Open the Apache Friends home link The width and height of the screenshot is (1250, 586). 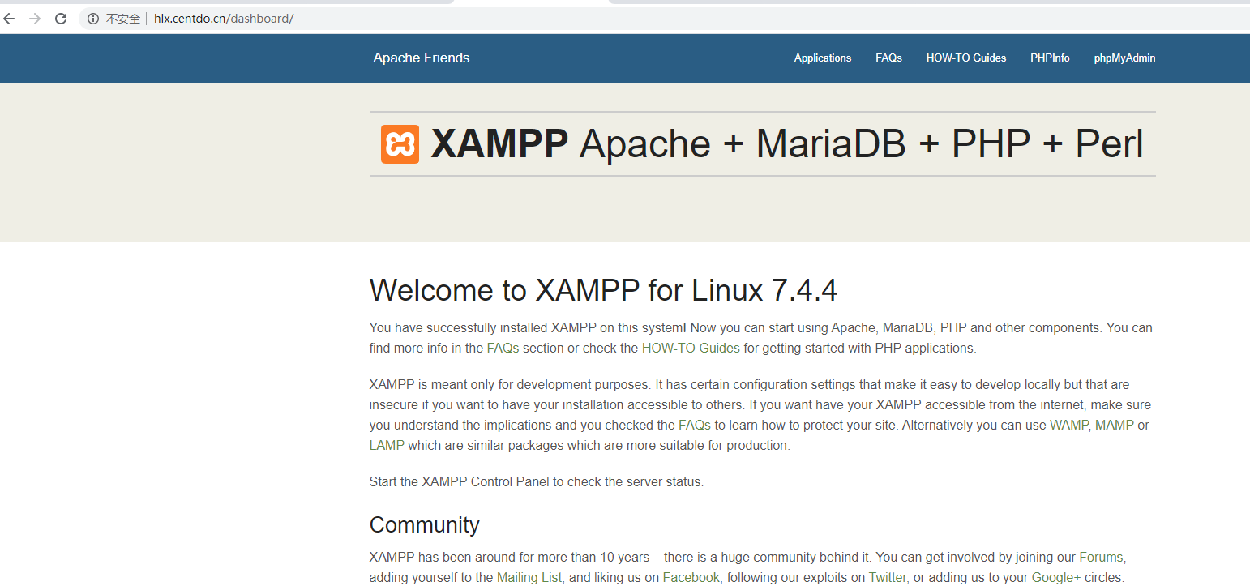(422, 58)
